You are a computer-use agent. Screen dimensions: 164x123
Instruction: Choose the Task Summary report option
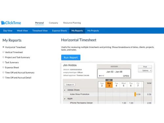(x=3, y=62)
